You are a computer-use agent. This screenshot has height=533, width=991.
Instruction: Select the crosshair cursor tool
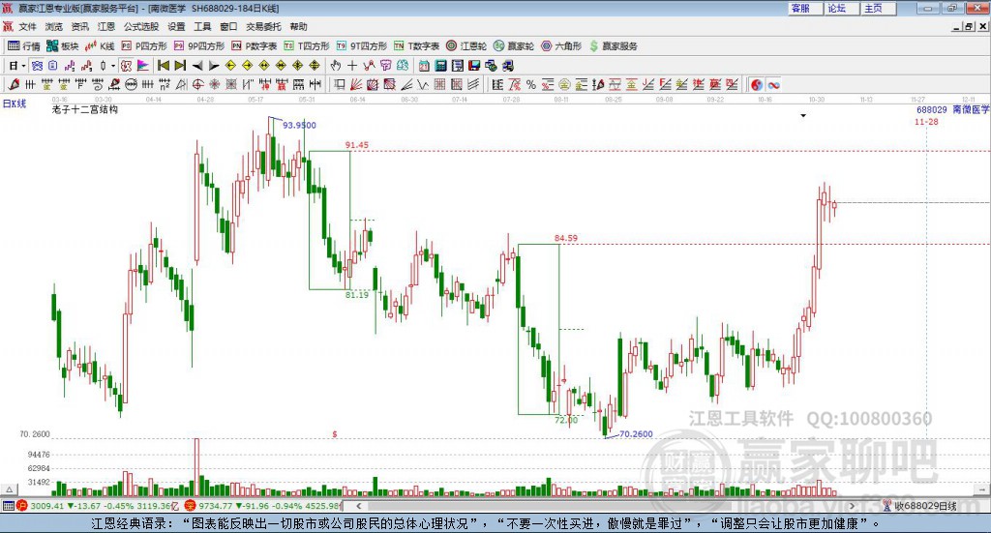coord(352,66)
